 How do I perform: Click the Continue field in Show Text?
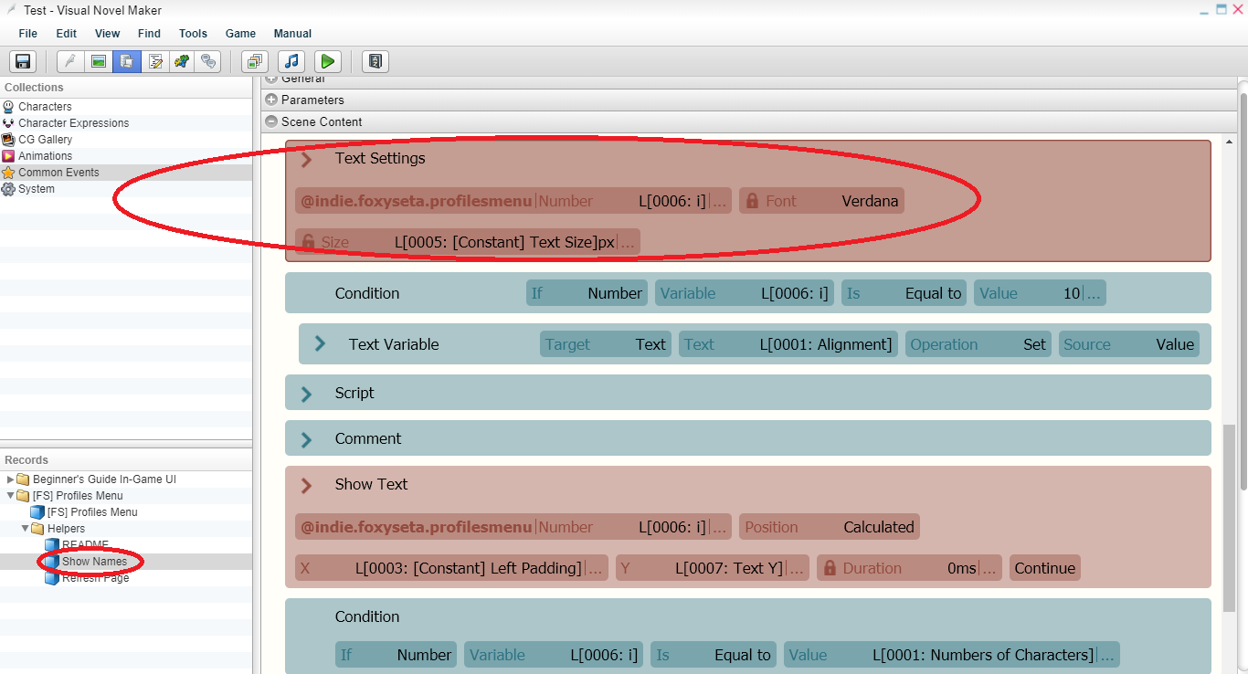(1044, 568)
